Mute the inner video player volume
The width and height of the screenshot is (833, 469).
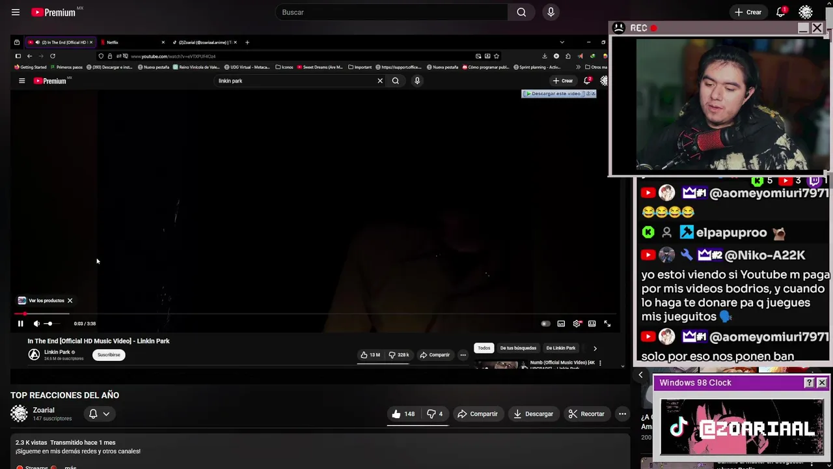point(36,324)
